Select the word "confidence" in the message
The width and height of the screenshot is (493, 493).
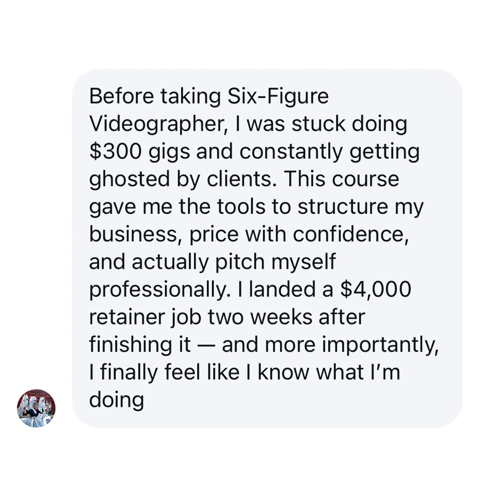(350, 235)
